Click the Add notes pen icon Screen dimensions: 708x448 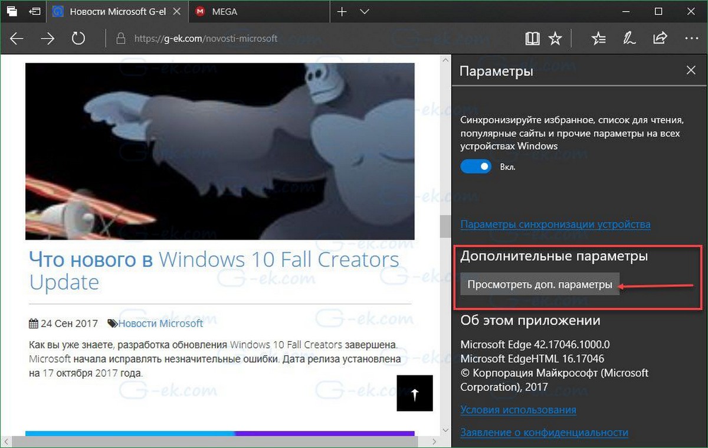coord(629,38)
